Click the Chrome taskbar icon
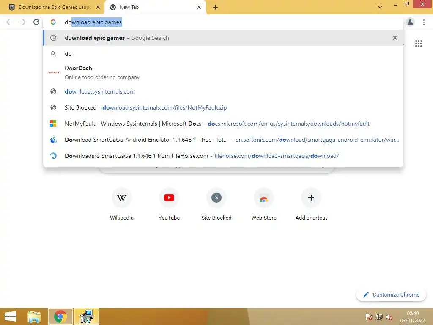The image size is (433, 325). (60, 317)
